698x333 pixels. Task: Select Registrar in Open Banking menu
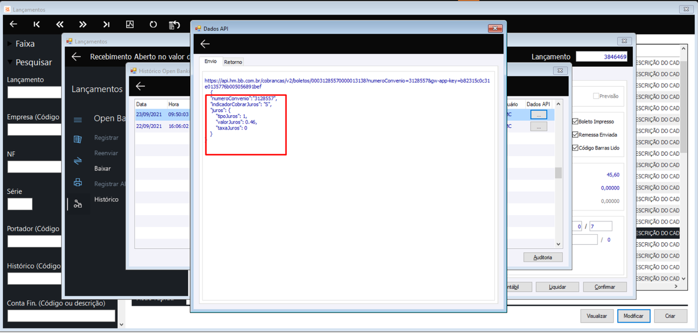tap(106, 138)
